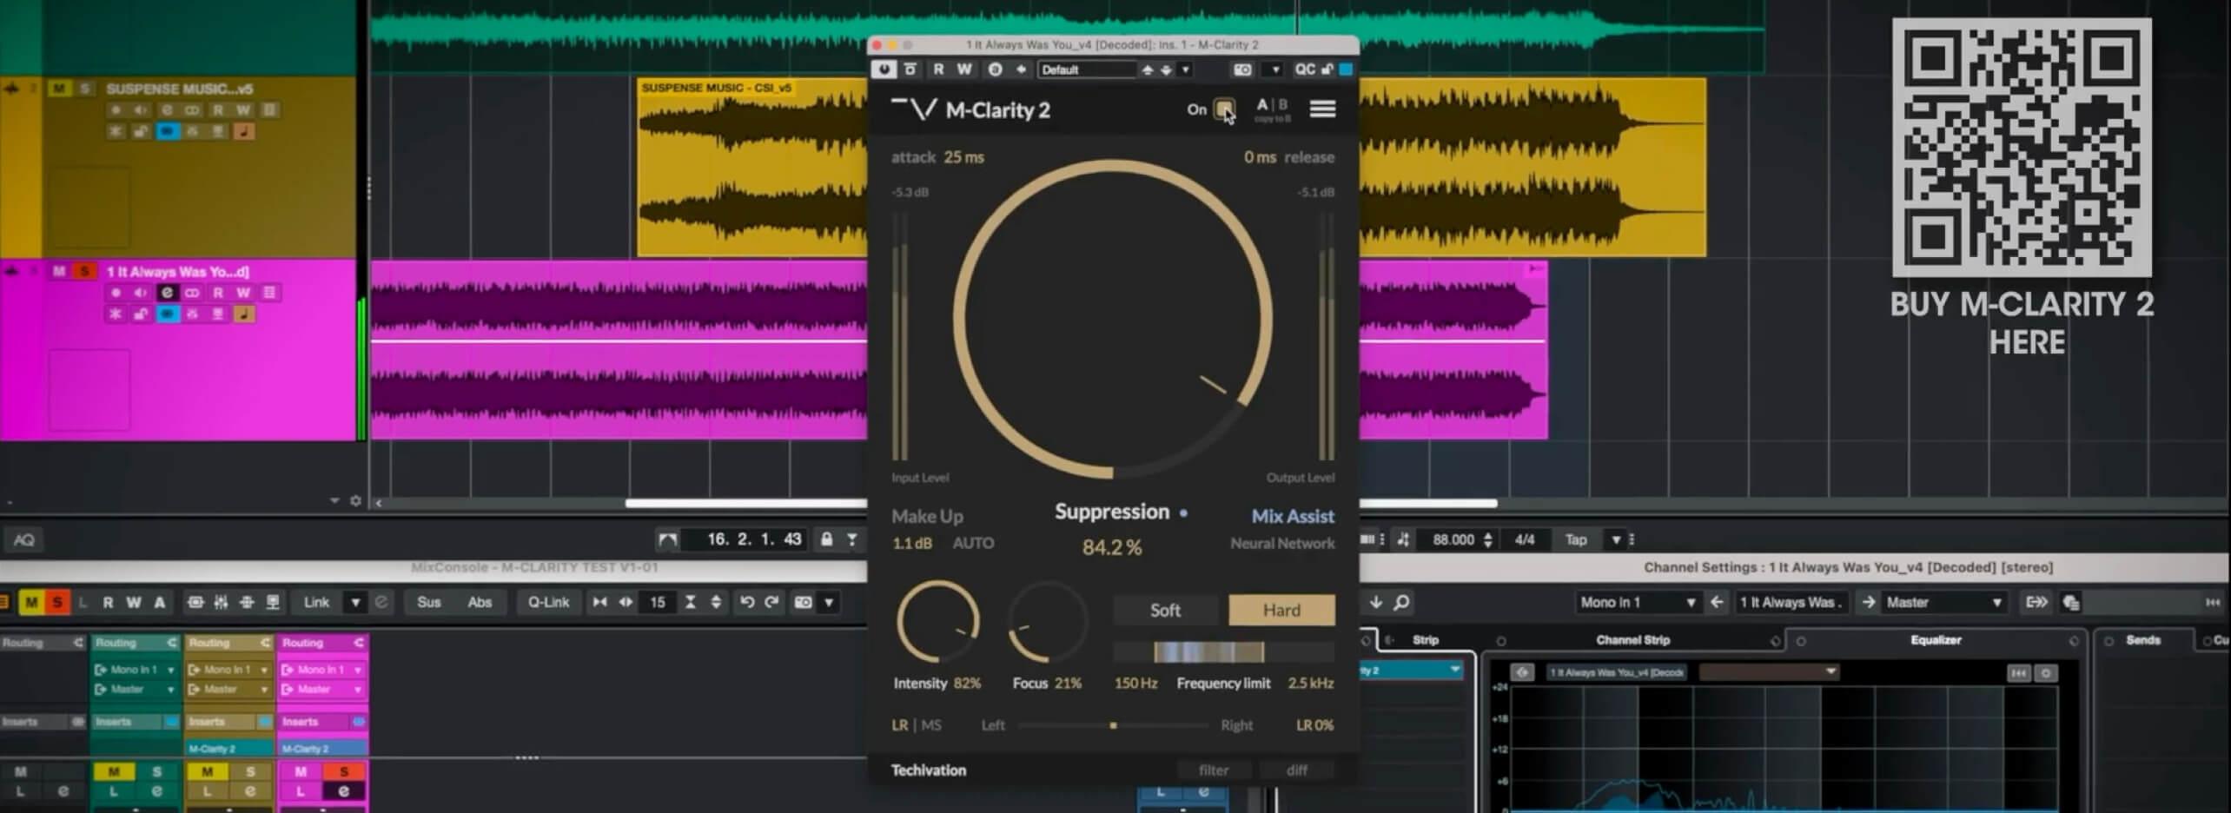The width and height of the screenshot is (2231, 813).
Task: Open the Sends tab
Action: 2142,640
